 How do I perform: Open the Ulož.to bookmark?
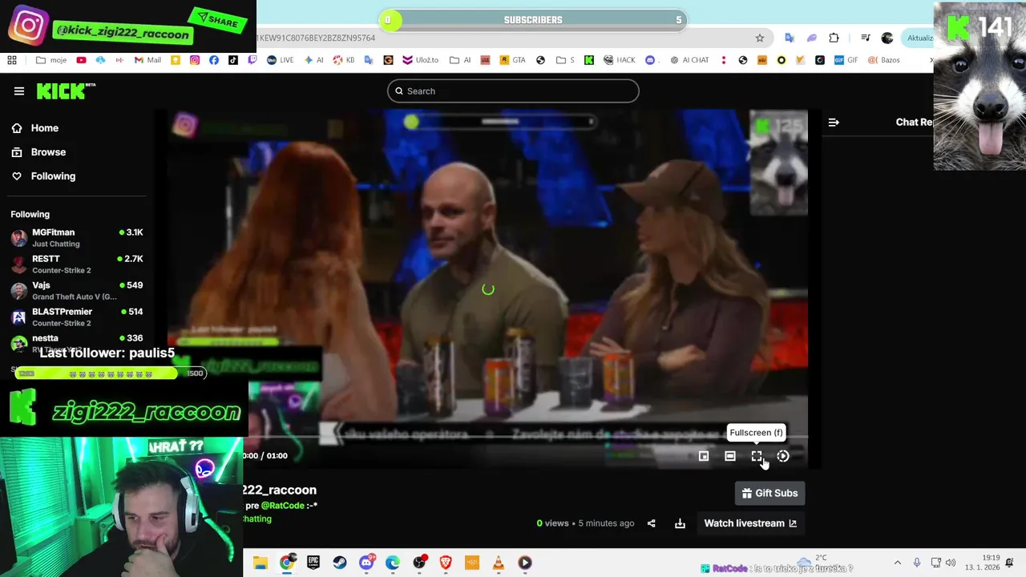coord(420,60)
